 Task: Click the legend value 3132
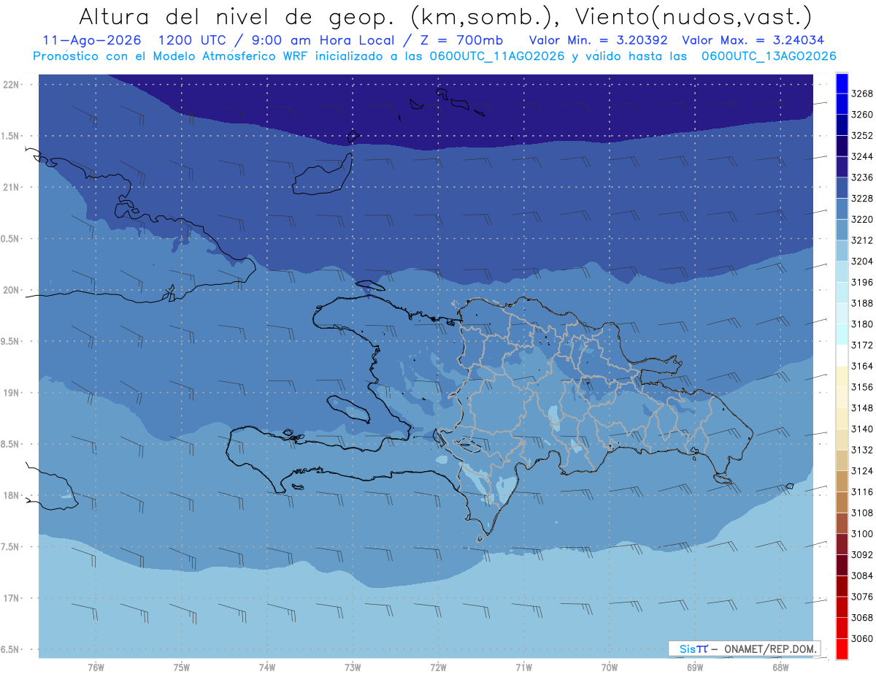click(x=862, y=450)
